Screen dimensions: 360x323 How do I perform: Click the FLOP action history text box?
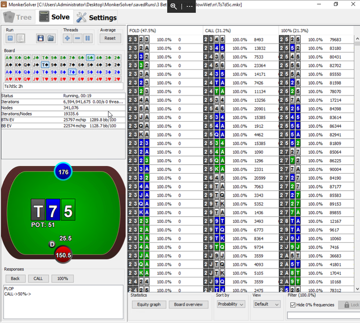(x=63, y=301)
